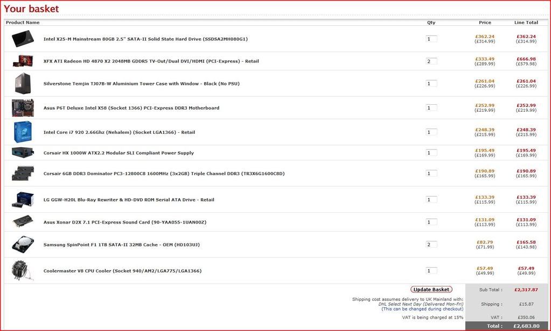Click the Corsair Dominator RAM thumbnail

(x=23, y=173)
